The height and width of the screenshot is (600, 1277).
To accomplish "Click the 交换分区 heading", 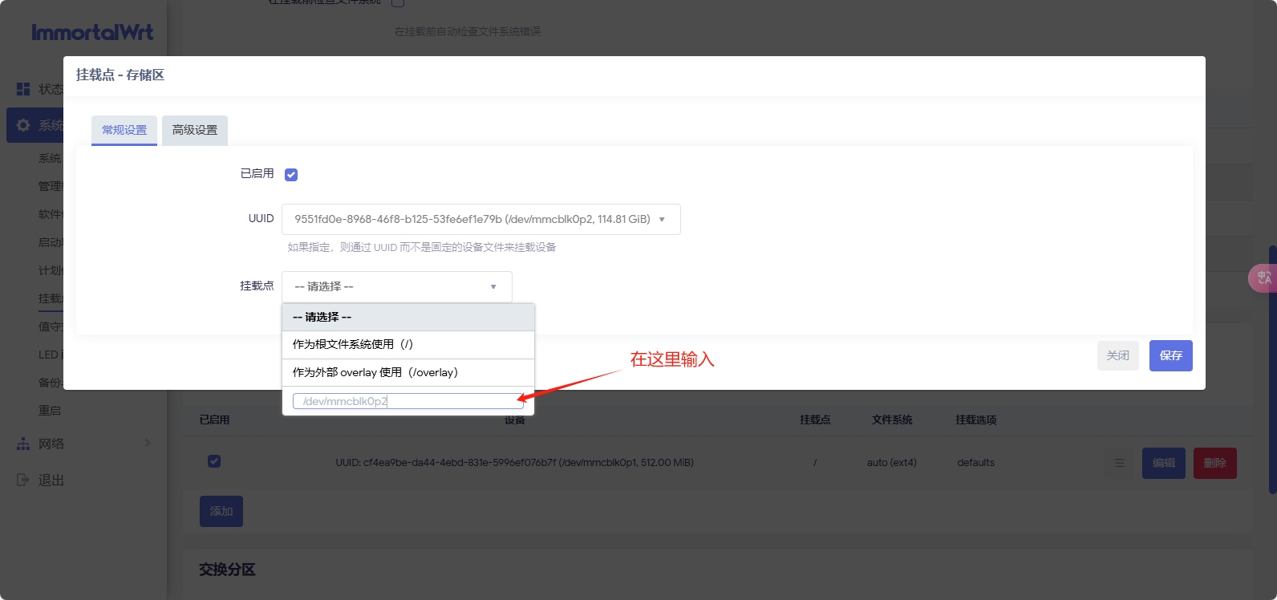I will click(x=227, y=570).
